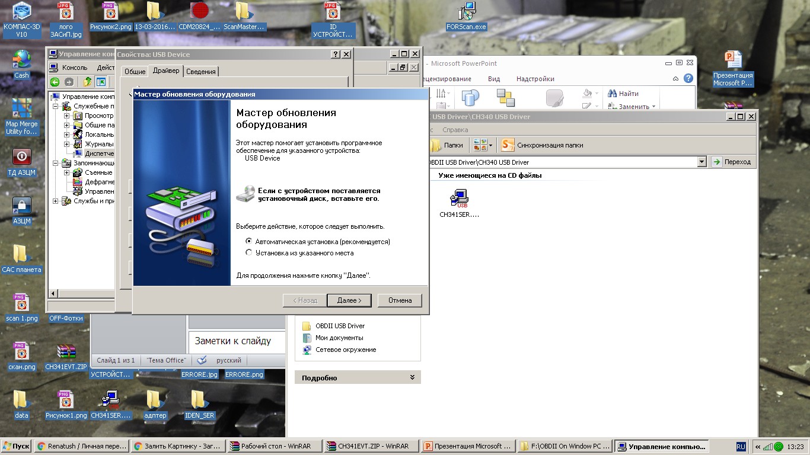
Task: Click the green back arrow in management console
Action: click(x=55, y=82)
